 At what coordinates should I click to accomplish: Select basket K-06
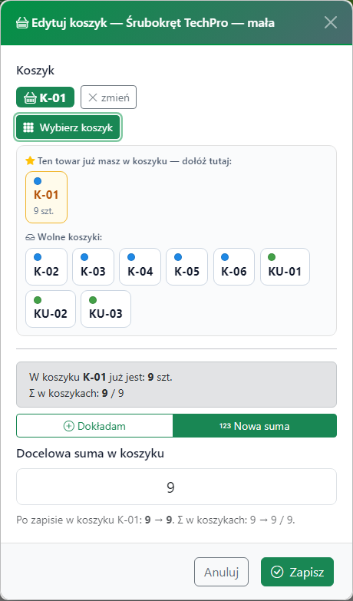pos(234,267)
